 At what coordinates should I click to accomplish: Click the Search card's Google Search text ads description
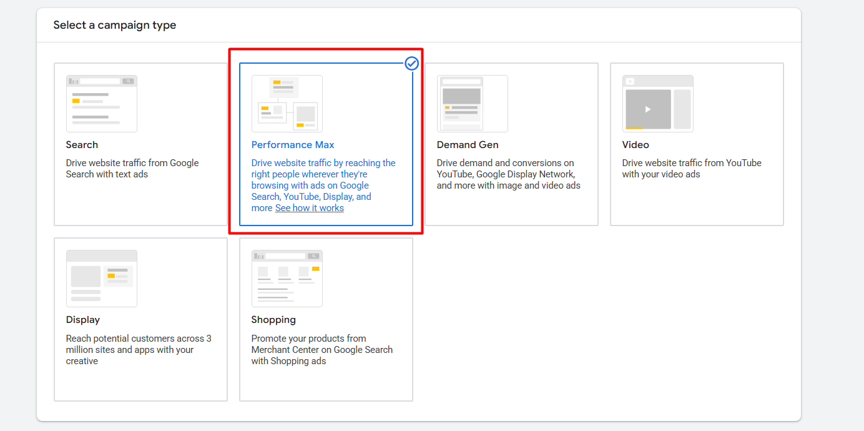coord(132,169)
